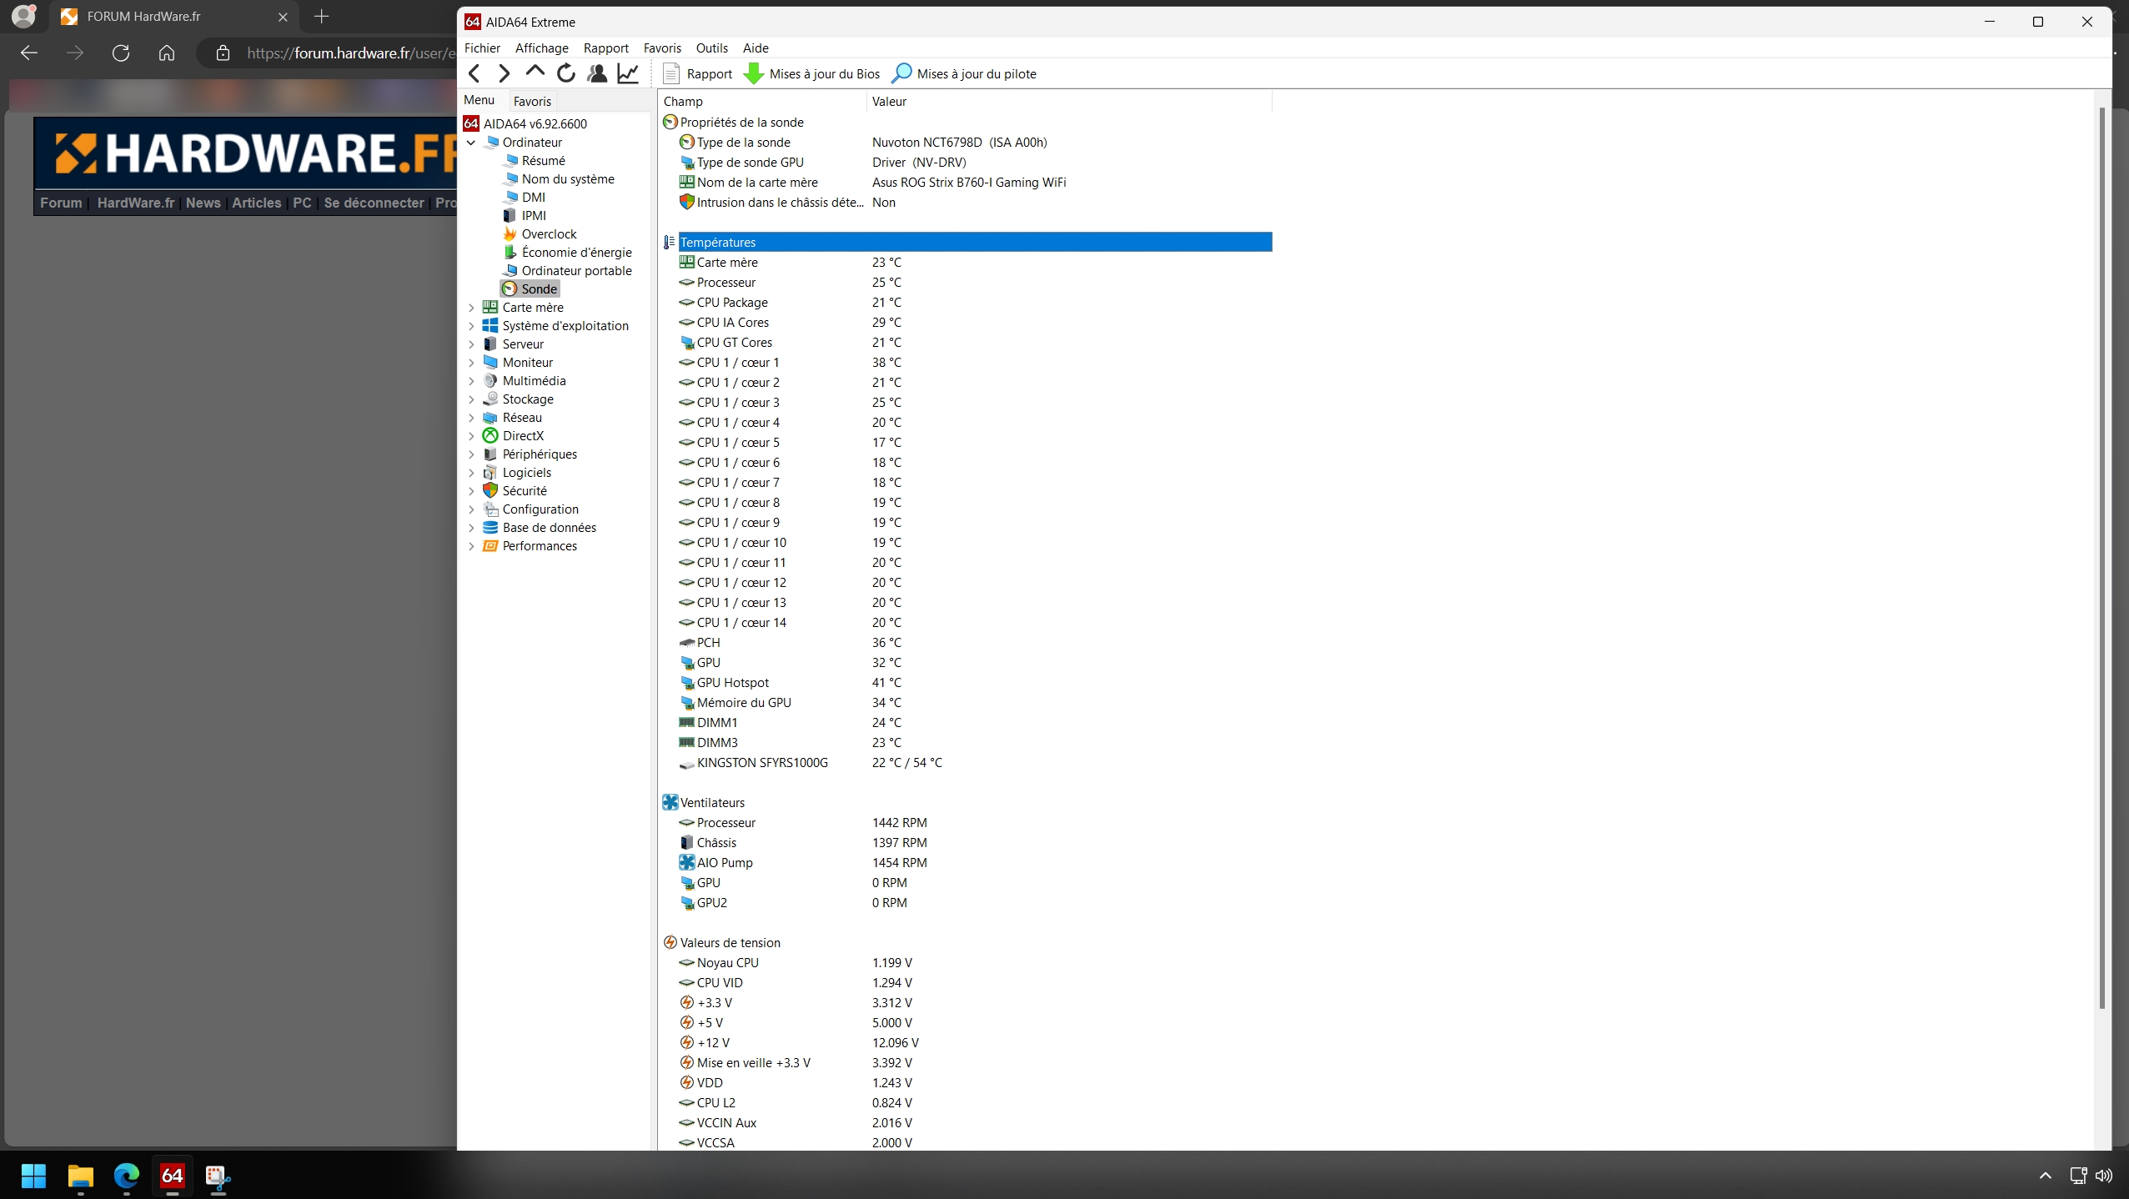Click the Configuration icon in tree
Screen dimensions: 2129x1199
(x=490, y=509)
